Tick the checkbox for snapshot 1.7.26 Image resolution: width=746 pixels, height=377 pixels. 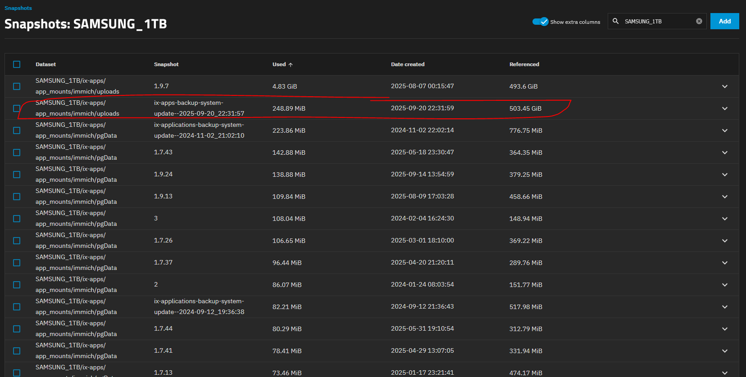17,241
